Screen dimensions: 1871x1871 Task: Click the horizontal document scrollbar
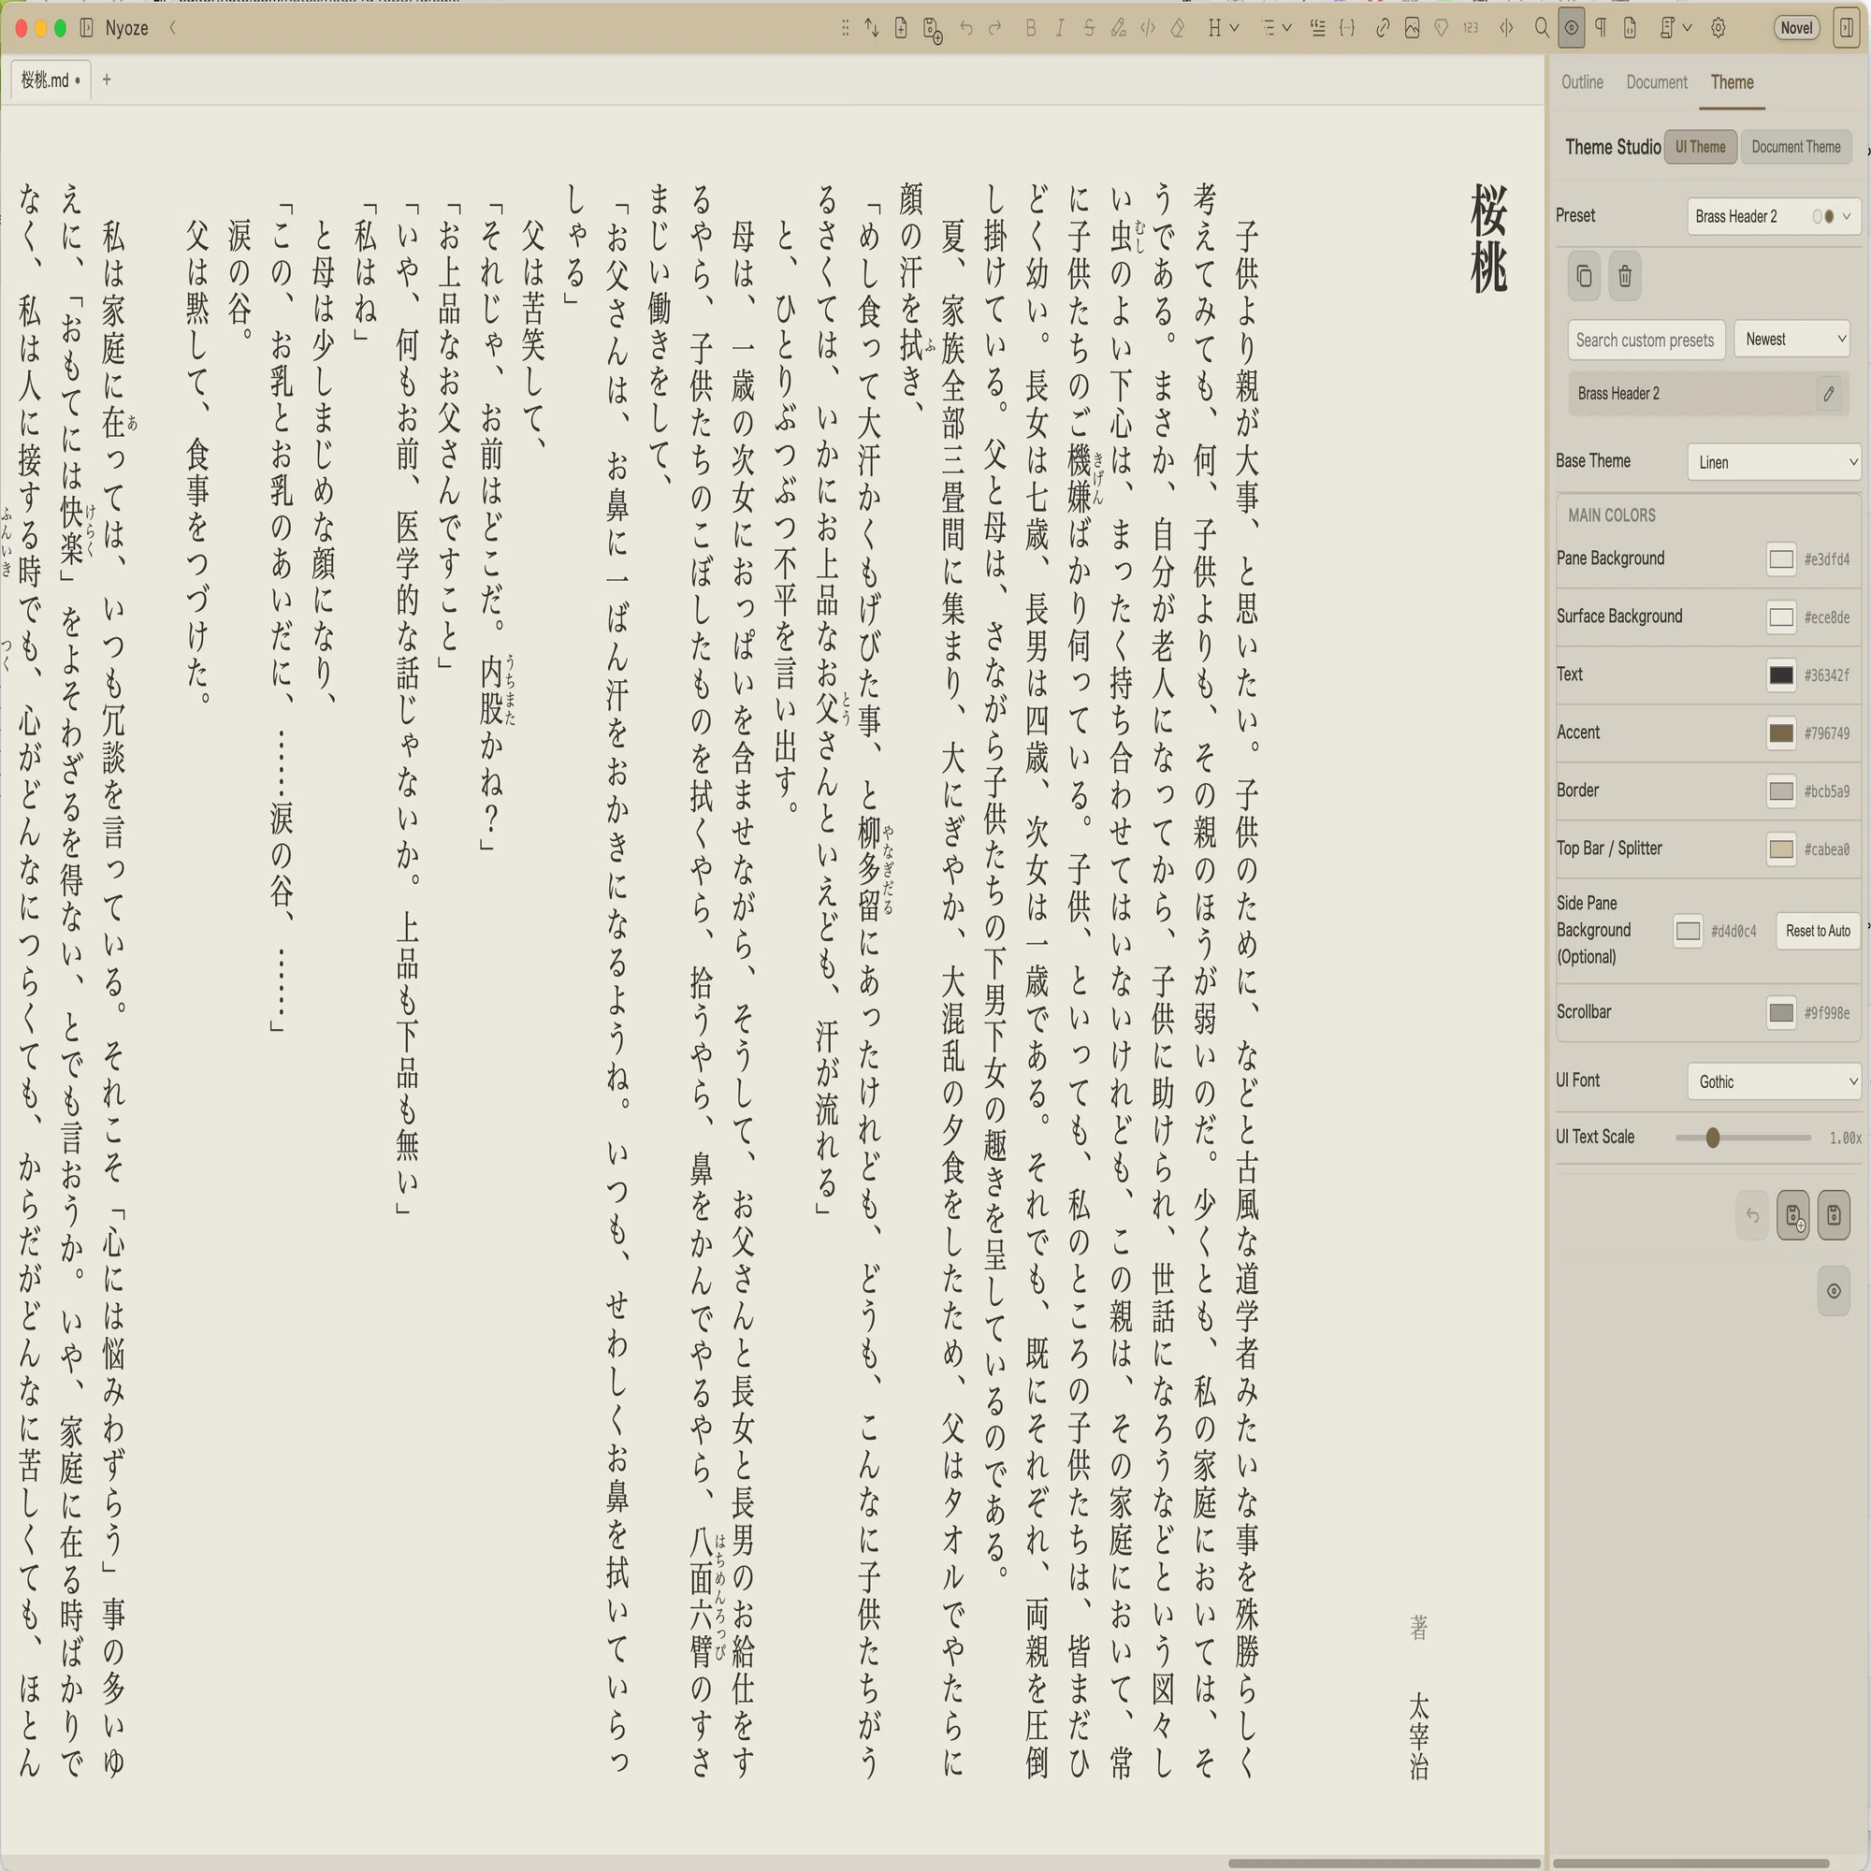[x=1383, y=1863]
